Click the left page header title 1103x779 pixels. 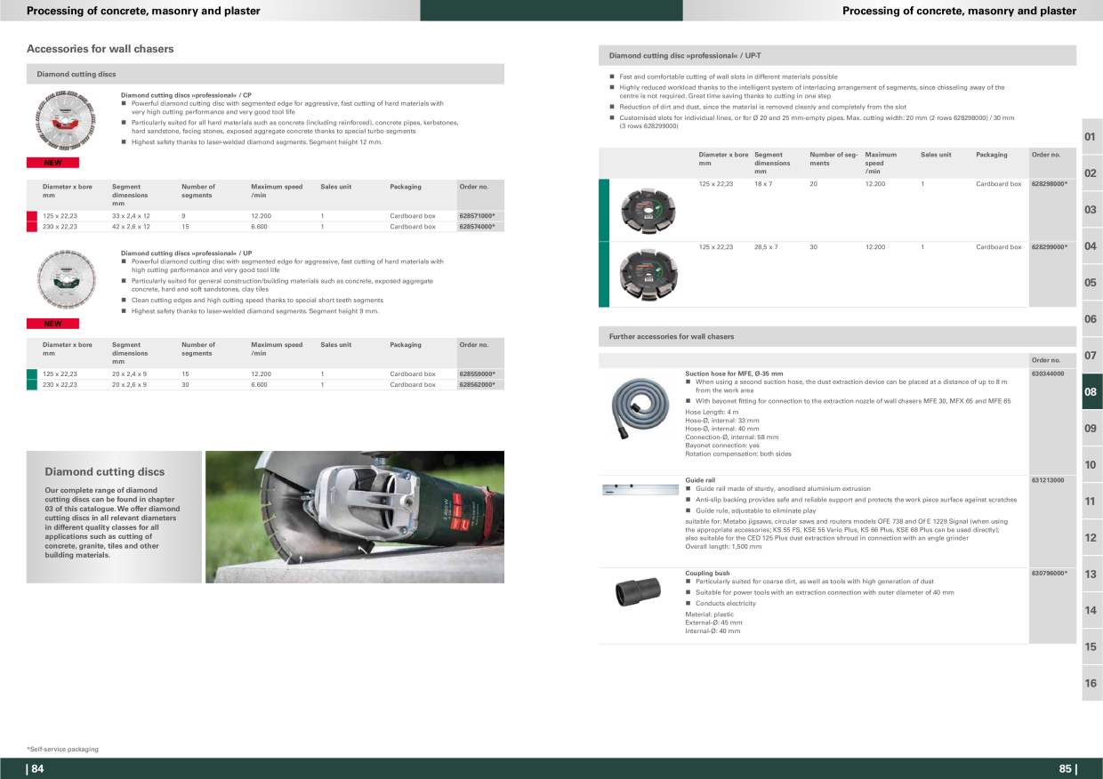pos(143,11)
